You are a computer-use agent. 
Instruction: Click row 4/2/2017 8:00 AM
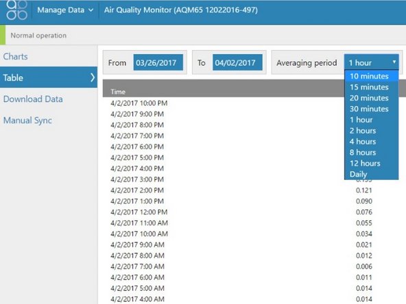(x=137, y=255)
